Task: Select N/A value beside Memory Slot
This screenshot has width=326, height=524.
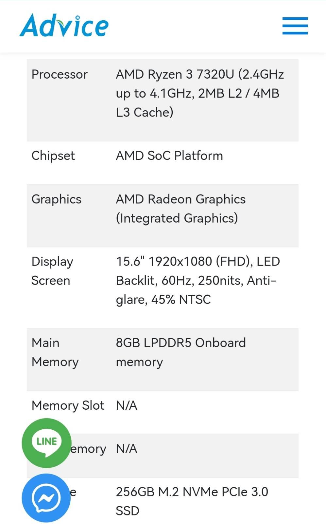Action: tap(127, 405)
